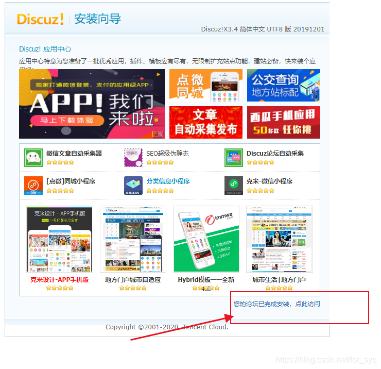Open the APP 我们来啦 large banner
The image size is (381, 369).
click(92, 104)
